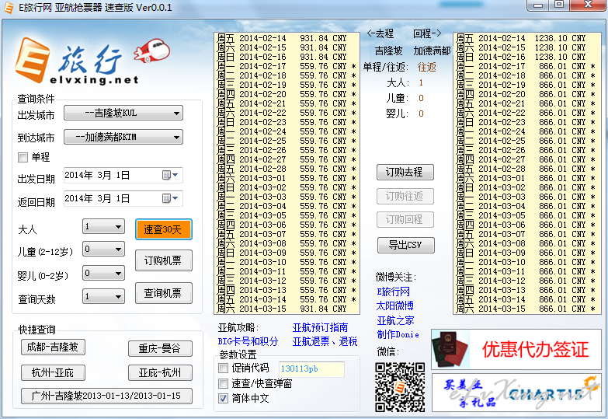Toggle the 单程 one-way checkbox
Screen dimensions: 608x419
point(23,157)
